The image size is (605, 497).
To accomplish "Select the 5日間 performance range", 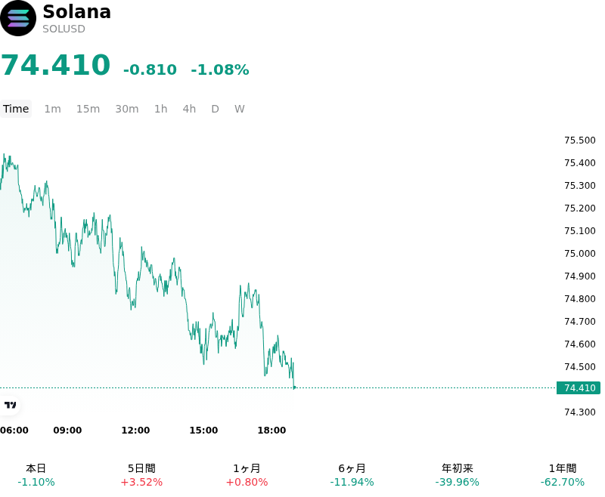I will [141, 475].
